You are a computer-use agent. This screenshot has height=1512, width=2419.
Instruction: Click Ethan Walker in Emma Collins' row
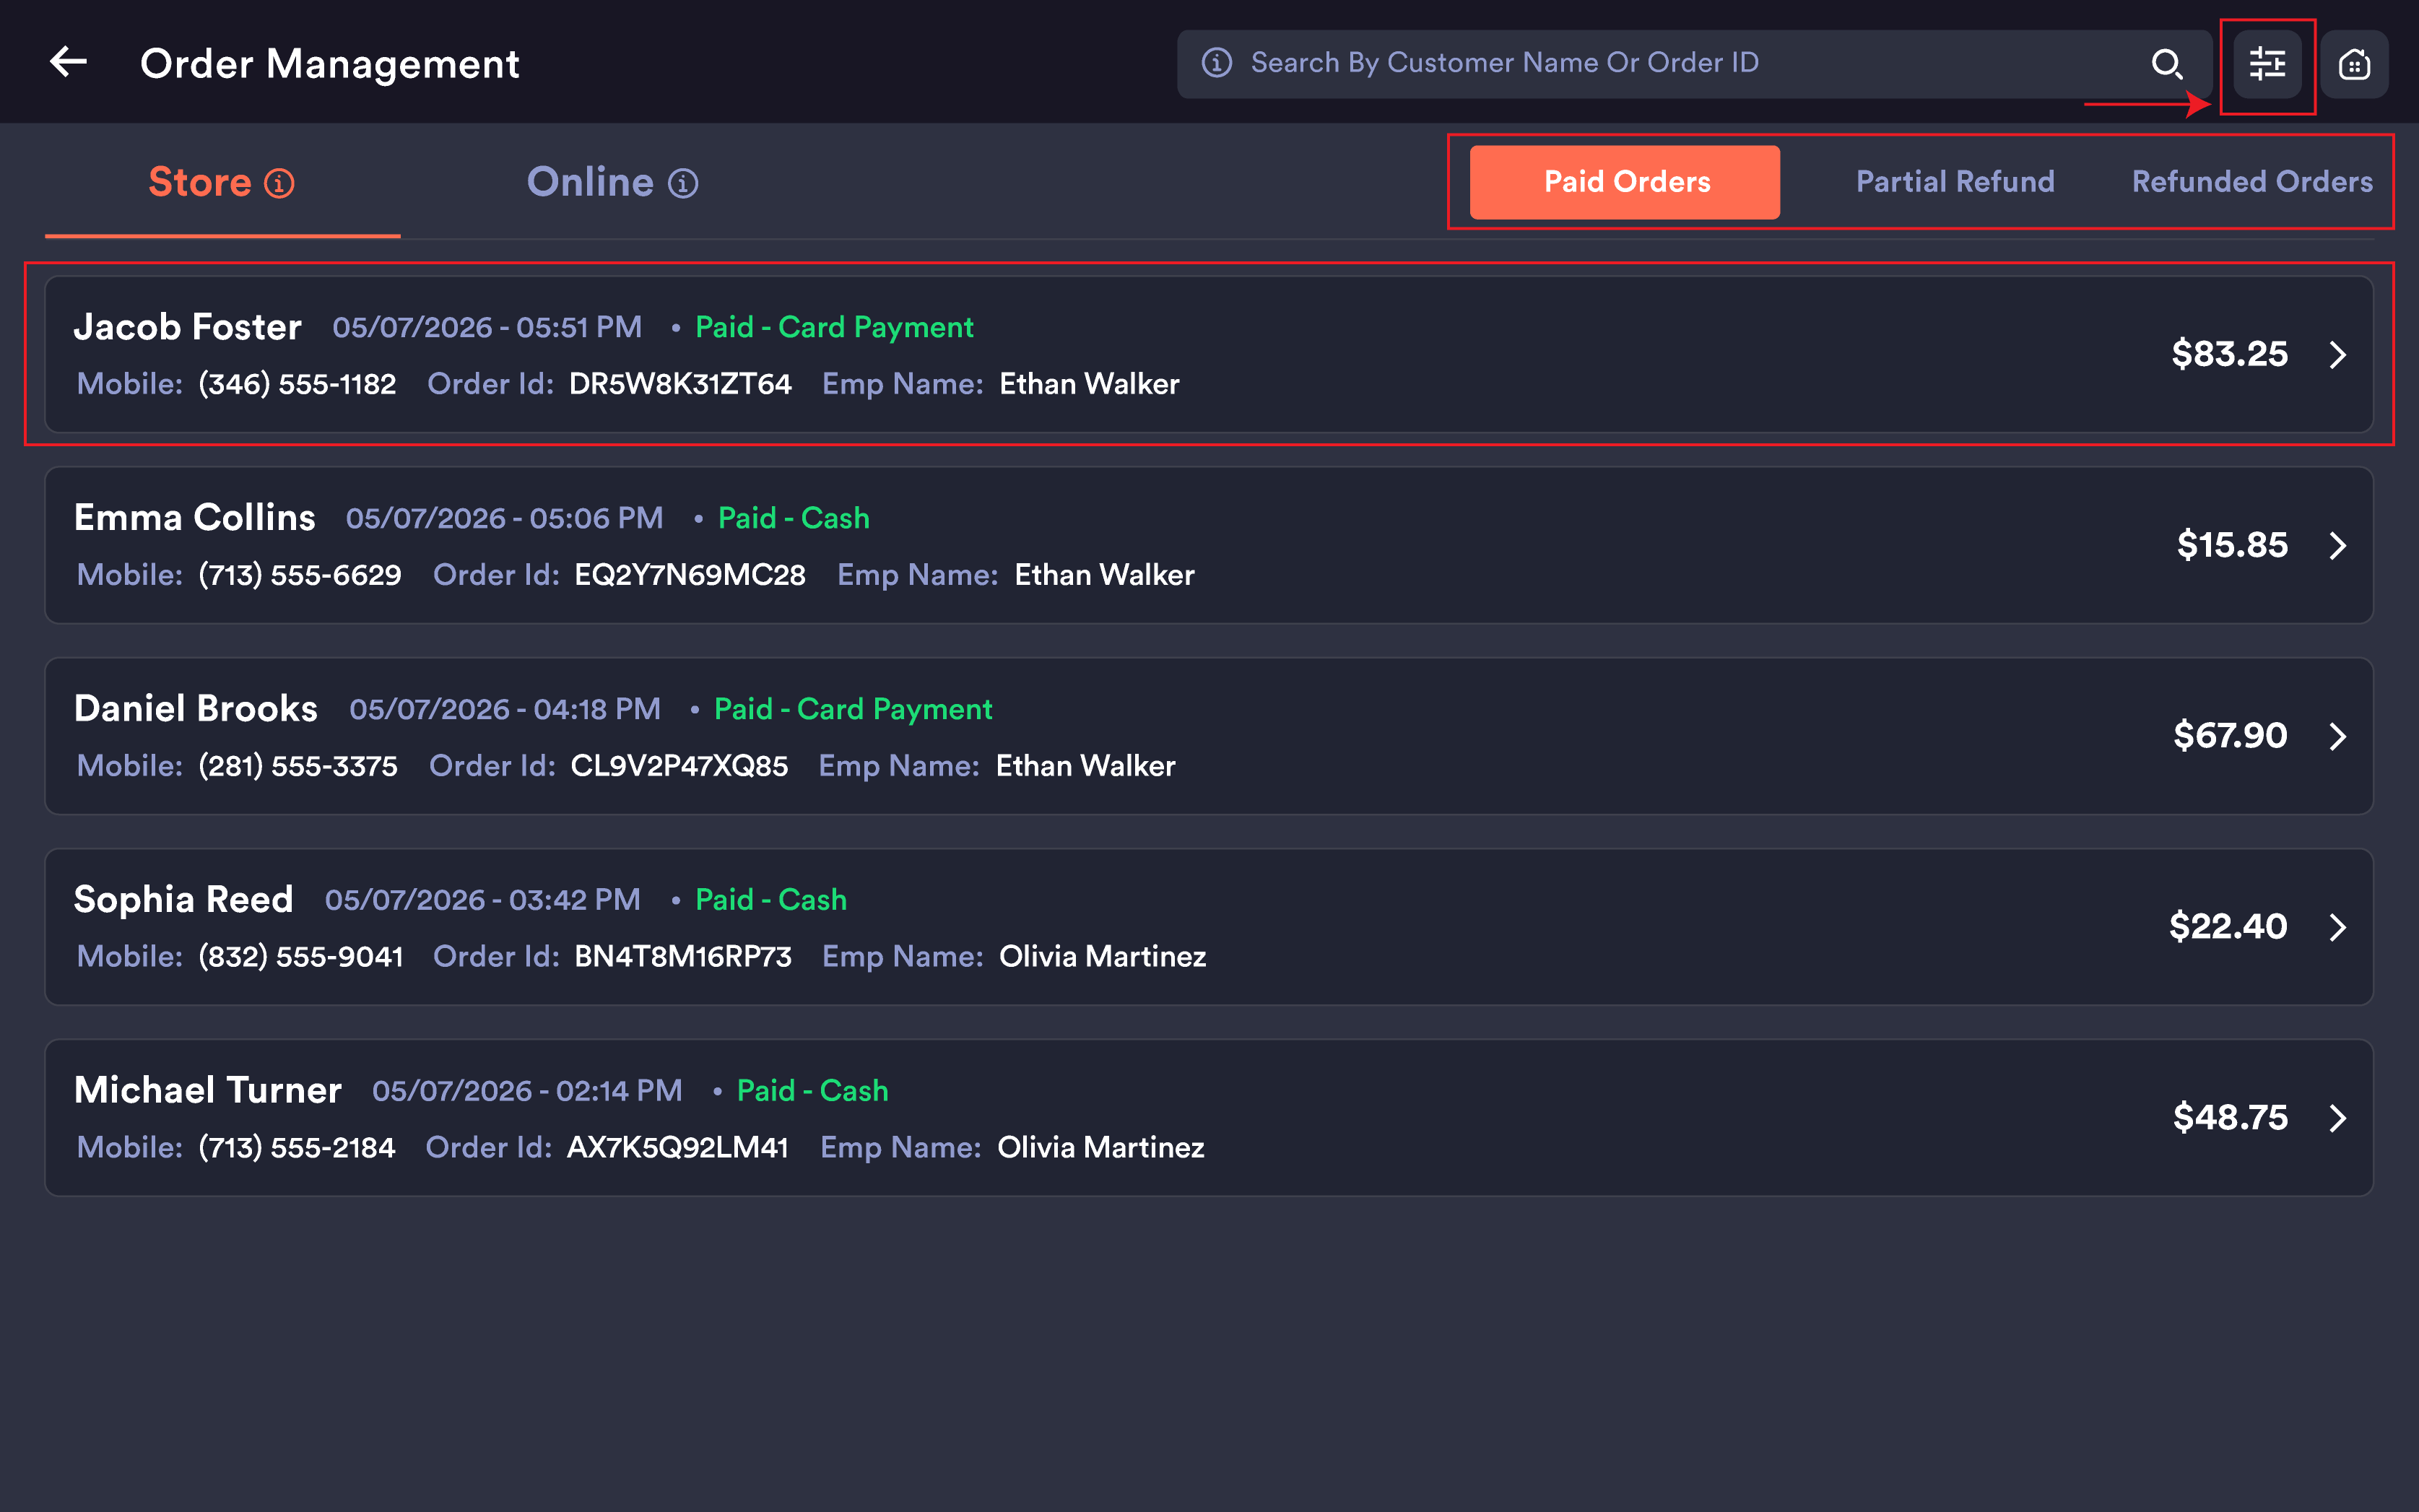[1104, 575]
